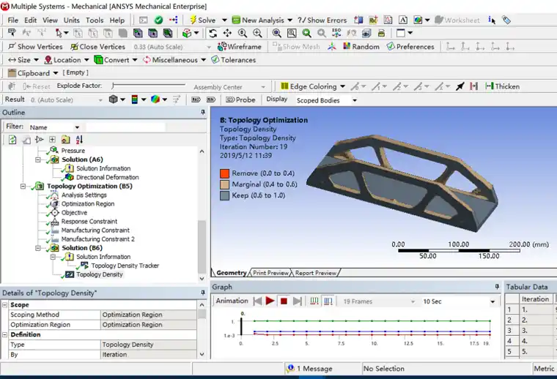Toggle Show Mesh
This screenshot has height=379, width=557.
tap(296, 46)
